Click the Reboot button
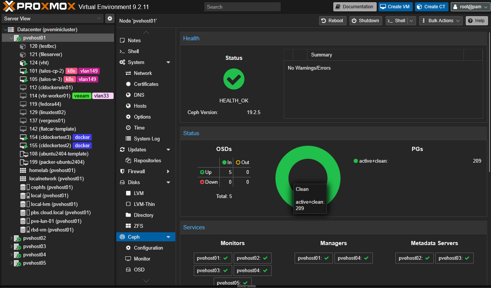Image resolution: width=491 pixels, height=288 pixels. pos(332,21)
